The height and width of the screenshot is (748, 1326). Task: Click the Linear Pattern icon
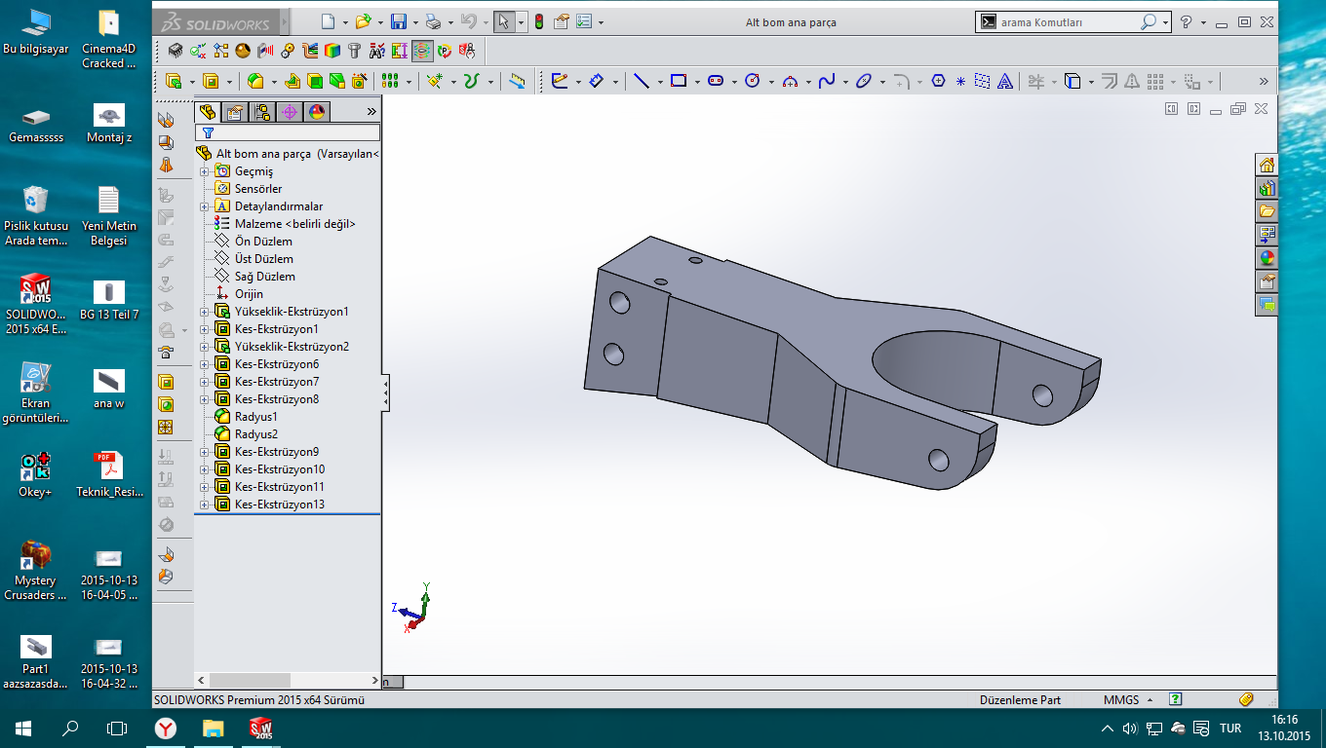click(x=390, y=82)
